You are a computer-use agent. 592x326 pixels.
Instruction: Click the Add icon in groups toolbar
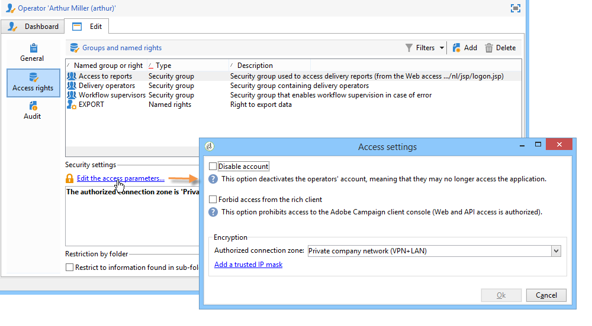(456, 48)
